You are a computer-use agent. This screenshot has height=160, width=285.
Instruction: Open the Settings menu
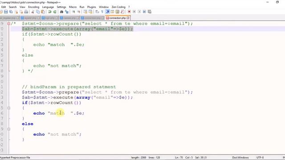(61, 7)
